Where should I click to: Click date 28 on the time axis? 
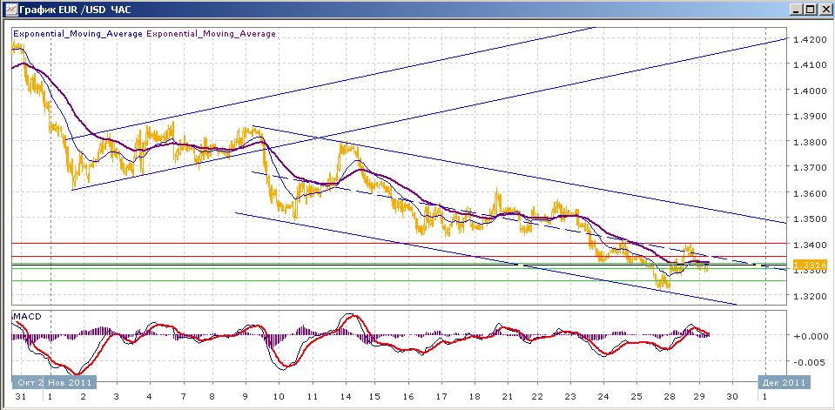tap(670, 397)
